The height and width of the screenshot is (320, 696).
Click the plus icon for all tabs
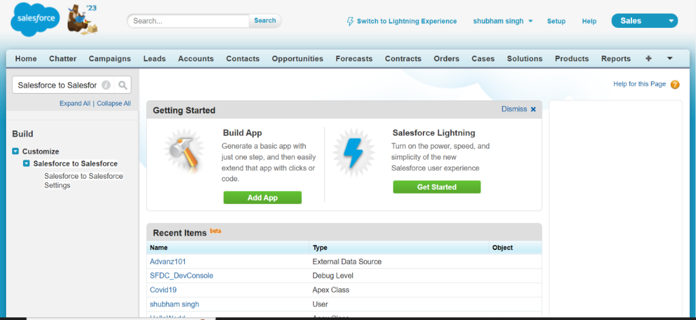coord(648,58)
